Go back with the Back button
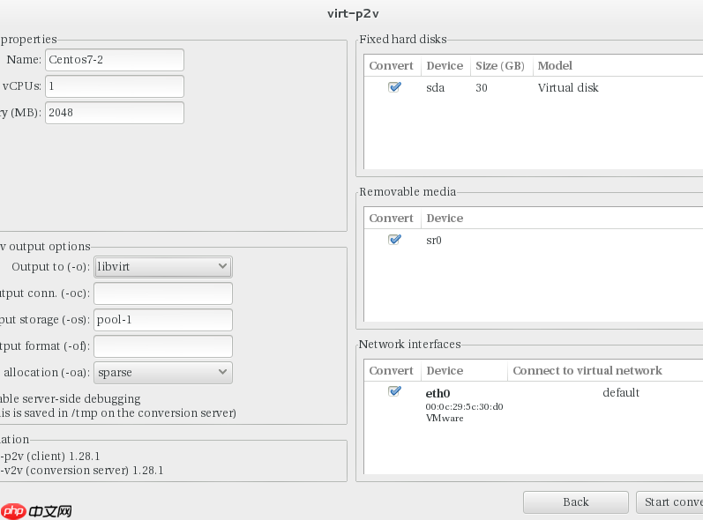This screenshot has height=520, width=703. tap(576, 502)
